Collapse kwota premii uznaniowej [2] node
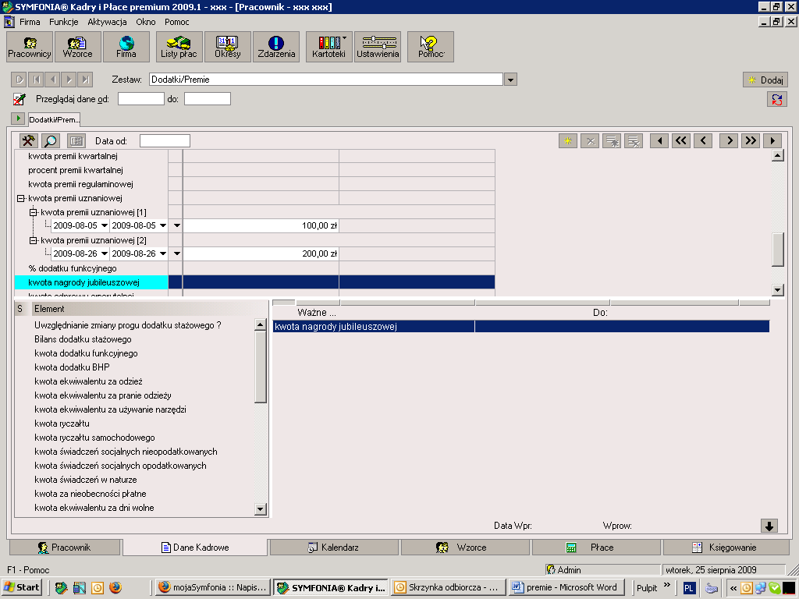 tap(33, 240)
